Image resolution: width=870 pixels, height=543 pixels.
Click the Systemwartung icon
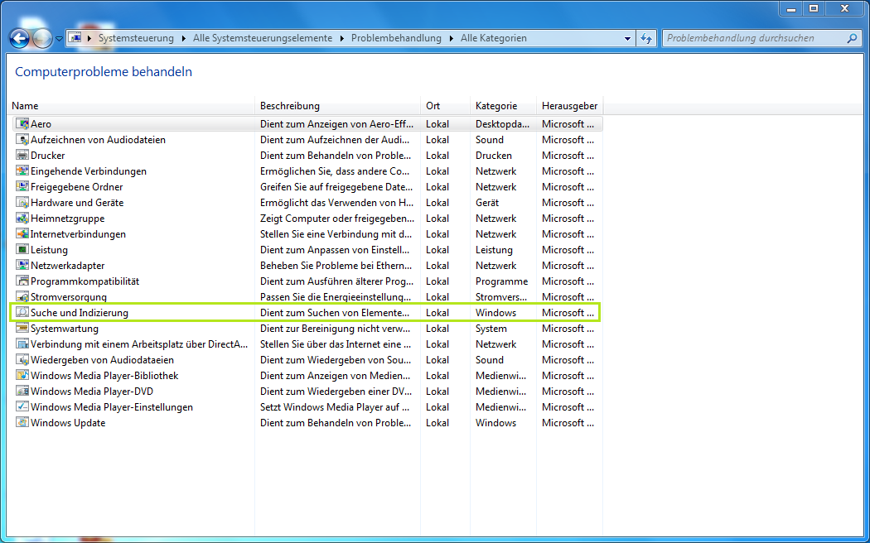[22, 328]
